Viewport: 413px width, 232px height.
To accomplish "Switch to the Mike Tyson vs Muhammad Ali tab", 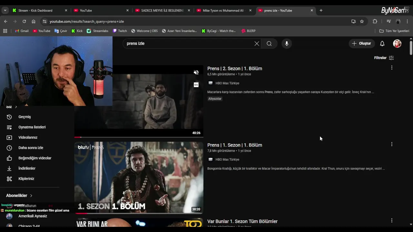I will tap(224, 11).
